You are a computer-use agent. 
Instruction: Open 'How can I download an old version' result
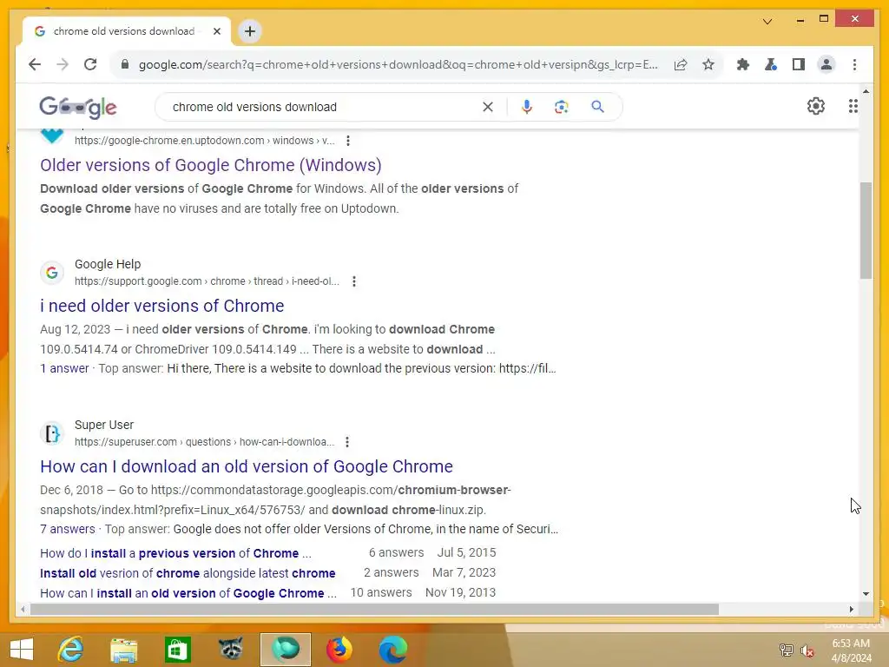(x=246, y=466)
